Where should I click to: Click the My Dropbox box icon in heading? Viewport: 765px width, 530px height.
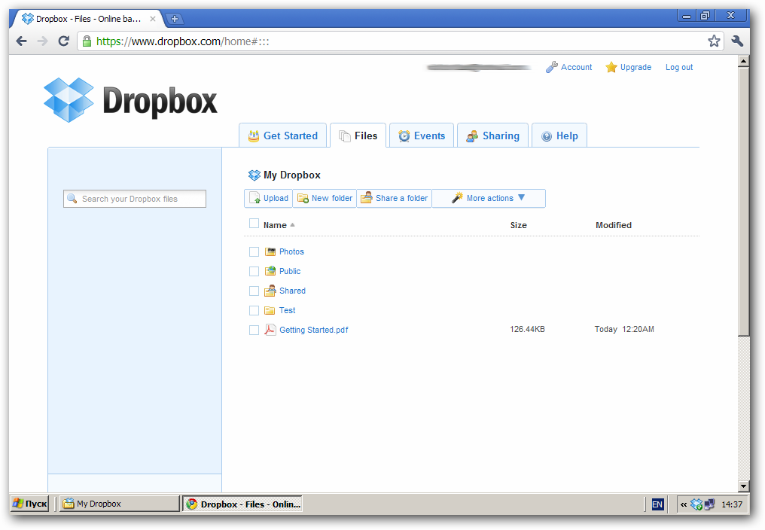(x=254, y=175)
